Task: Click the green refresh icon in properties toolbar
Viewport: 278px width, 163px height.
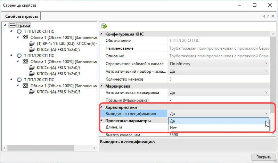Action: [x=104, y=26]
